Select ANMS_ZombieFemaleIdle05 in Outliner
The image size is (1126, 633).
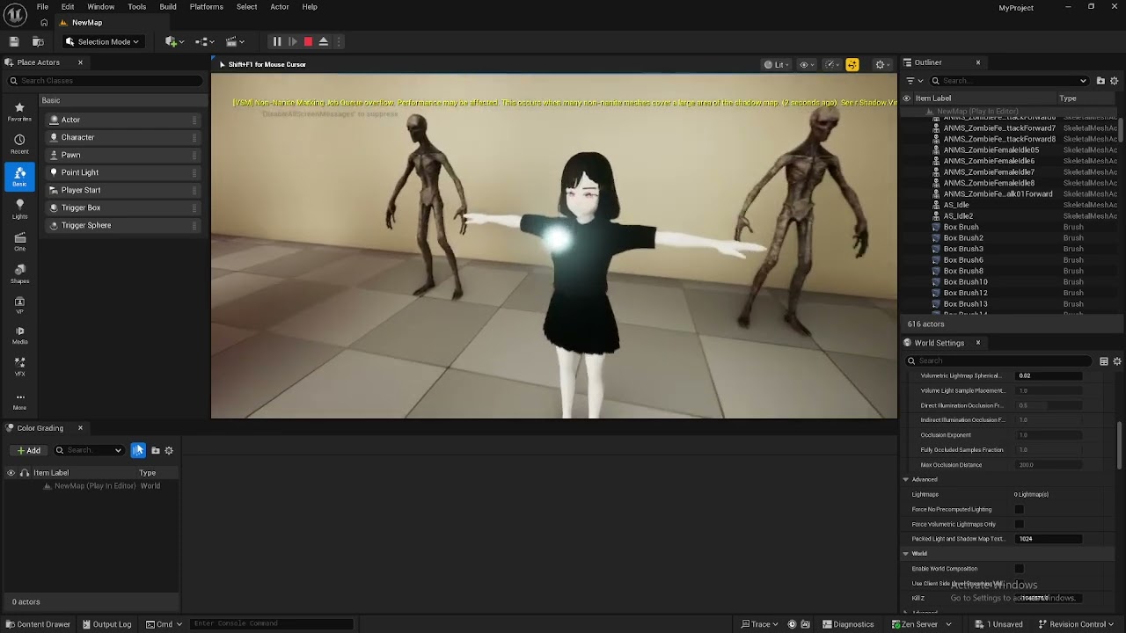click(x=991, y=150)
